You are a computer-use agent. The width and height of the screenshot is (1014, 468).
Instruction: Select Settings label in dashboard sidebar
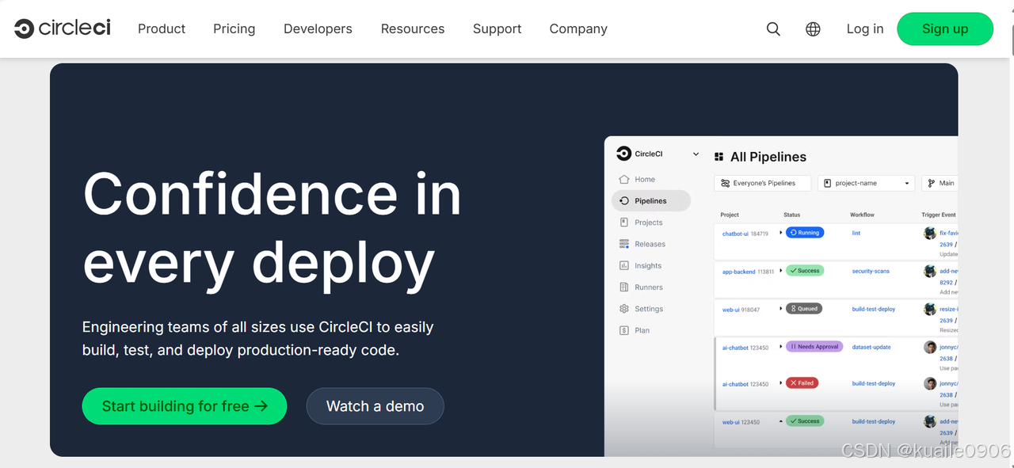(649, 309)
